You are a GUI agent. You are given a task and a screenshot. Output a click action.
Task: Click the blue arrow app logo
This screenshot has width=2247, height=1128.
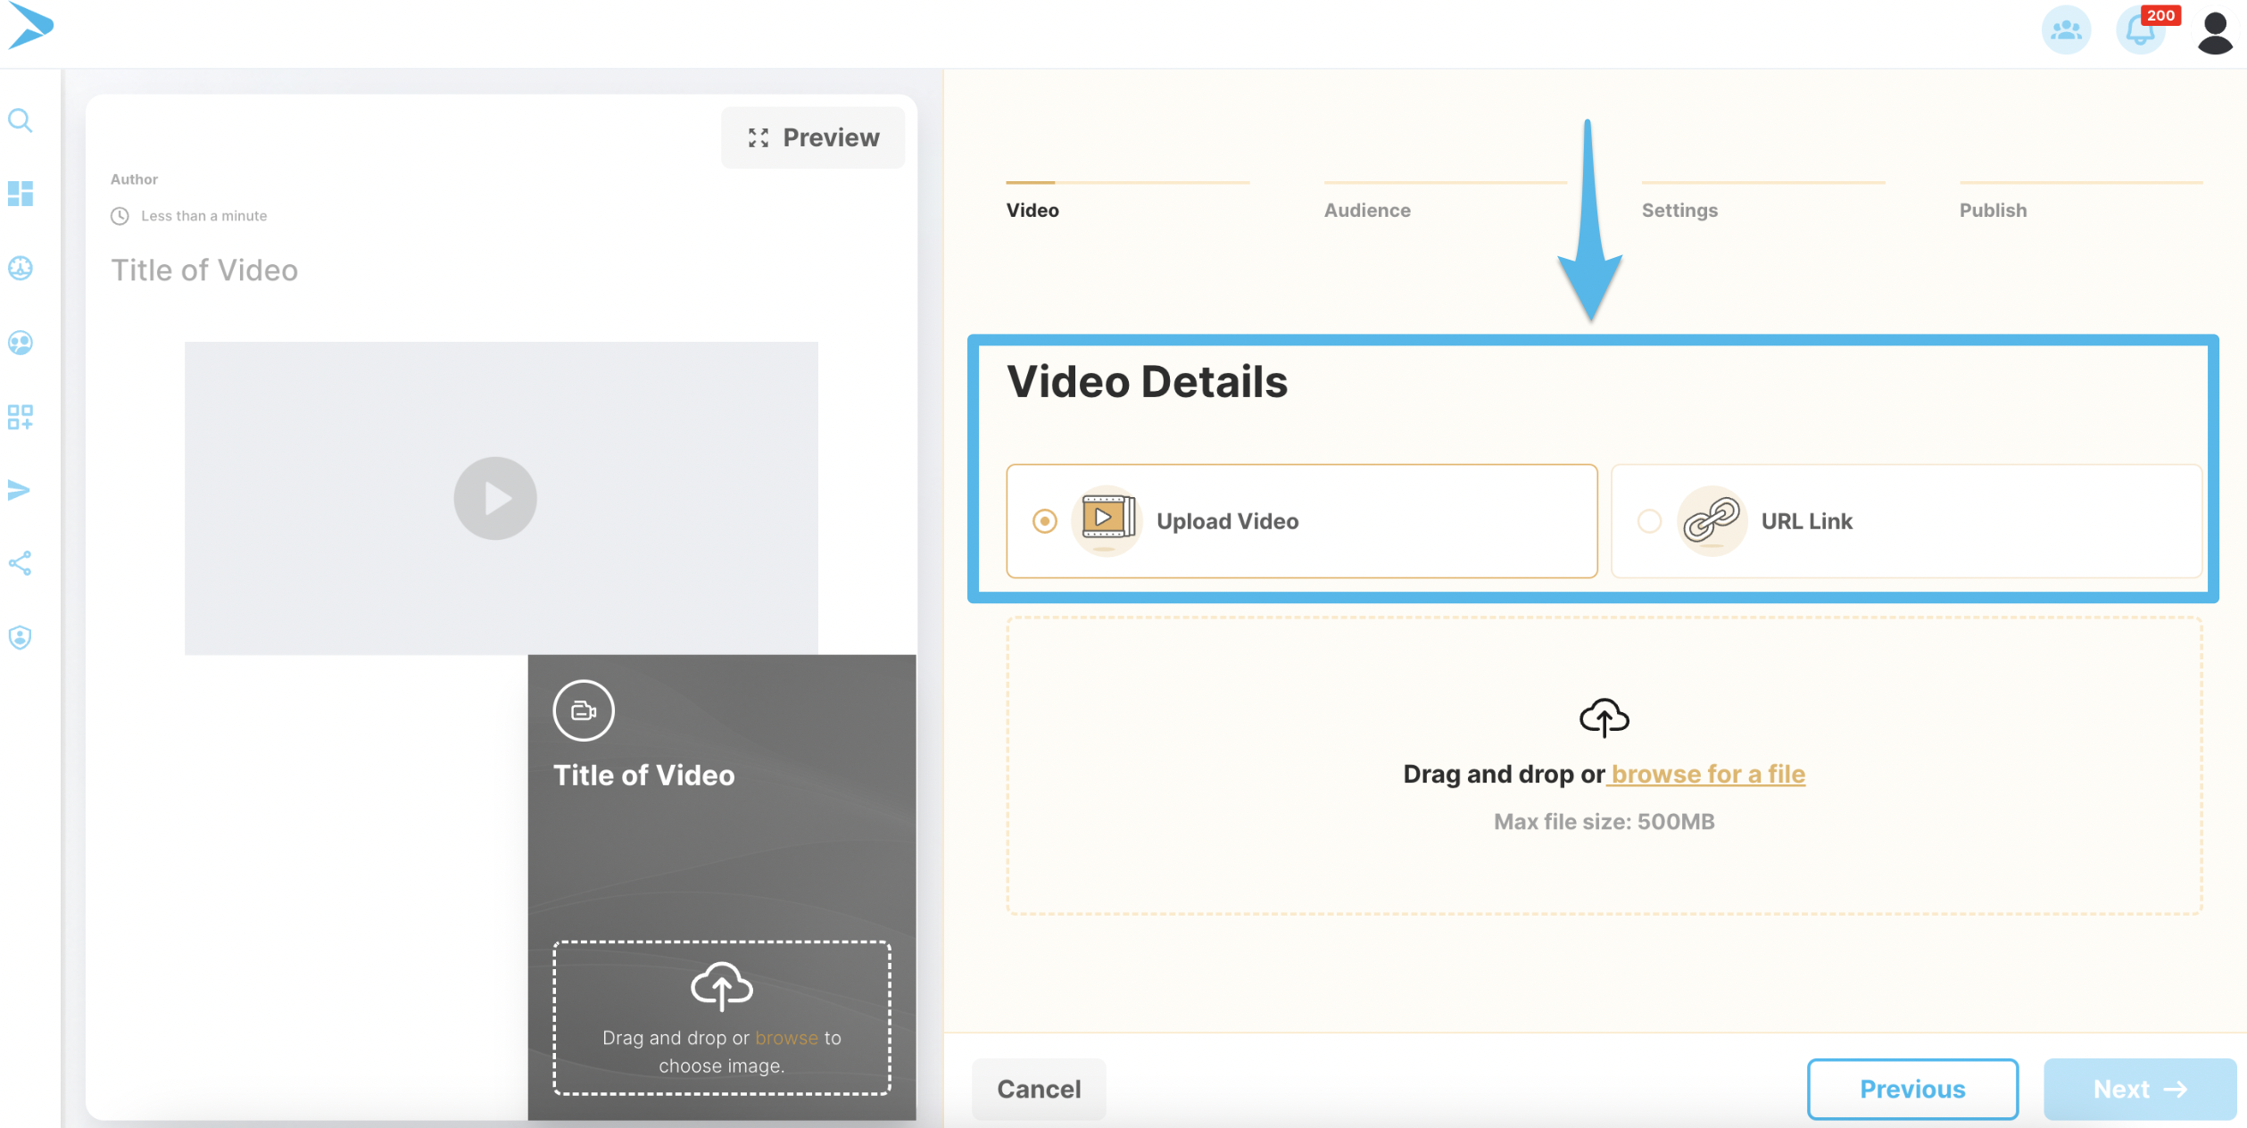(30, 26)
